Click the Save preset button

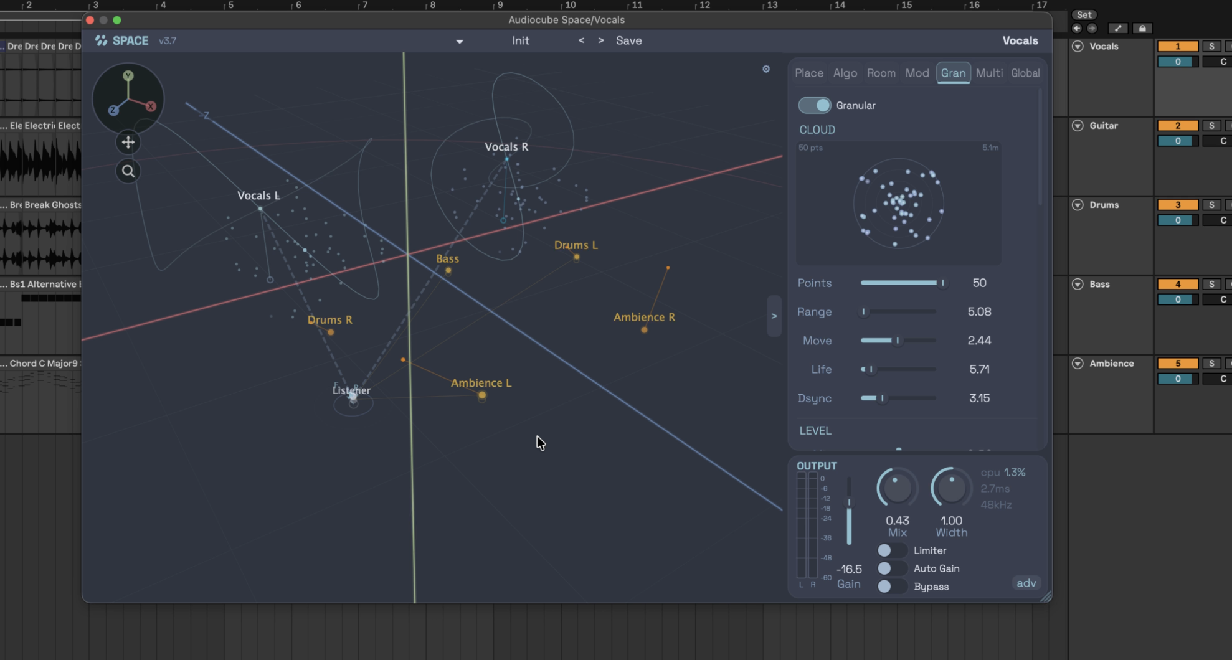point(629,40)
